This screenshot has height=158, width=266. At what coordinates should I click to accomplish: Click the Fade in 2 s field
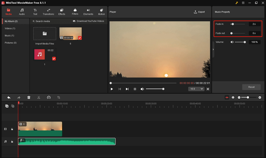[255, 24]
